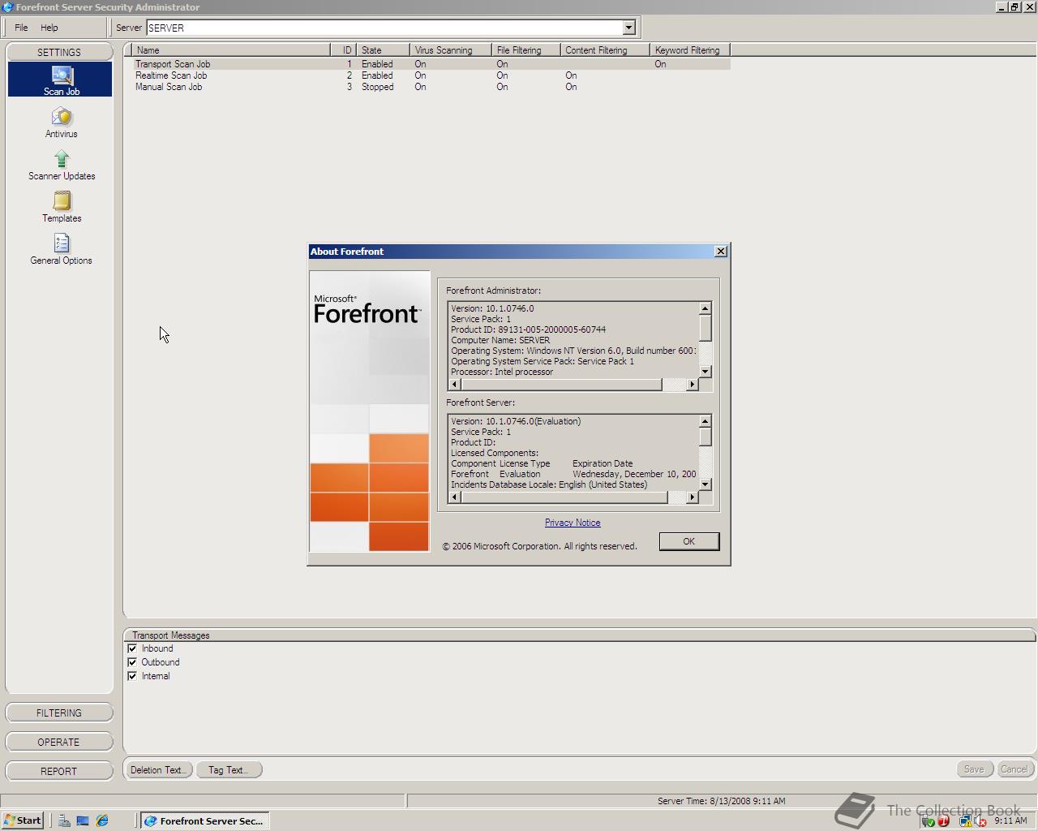Select the Transport Scan Job row
1038x831 pixels.
tap(431, 64)
